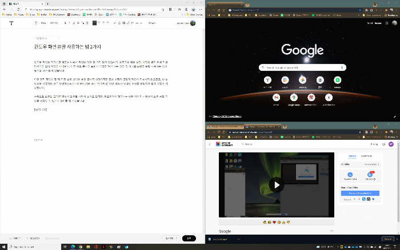The image size is (400, 250).
Task: Reload the page in the top Chrome window
Action: 219,10
